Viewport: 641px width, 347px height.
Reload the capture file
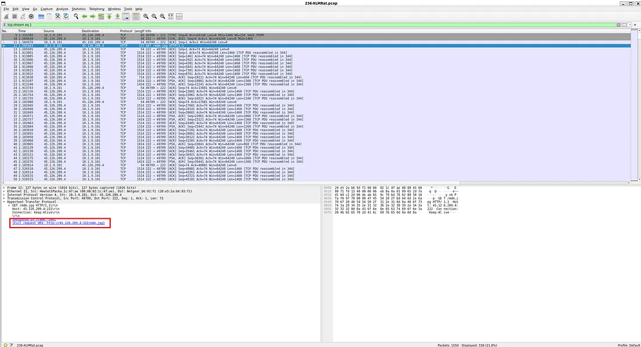pyautogui.click(x=66, y=16)
